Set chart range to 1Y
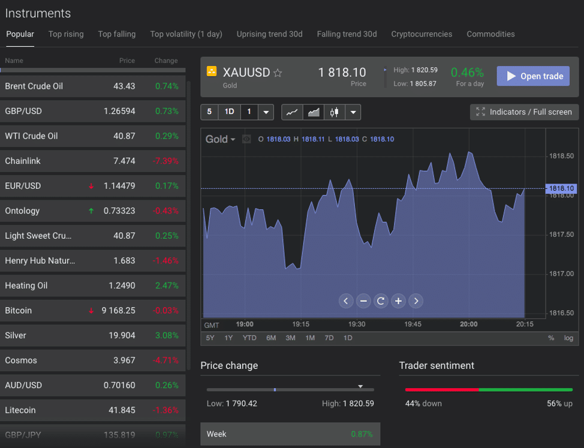This screenshot has height=448, width=584. [228, 338]
